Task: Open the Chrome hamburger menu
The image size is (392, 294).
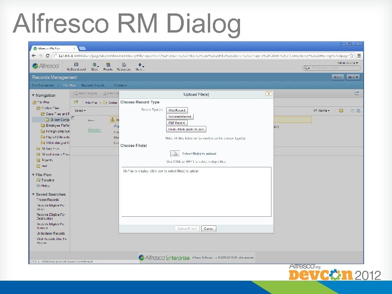Action: (x=359, y=56)
